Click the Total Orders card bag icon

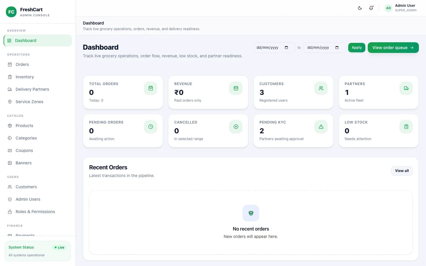[x=151, y=88]
